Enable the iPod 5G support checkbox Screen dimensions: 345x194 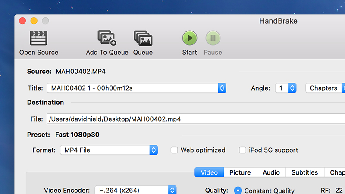coord(242,150)
